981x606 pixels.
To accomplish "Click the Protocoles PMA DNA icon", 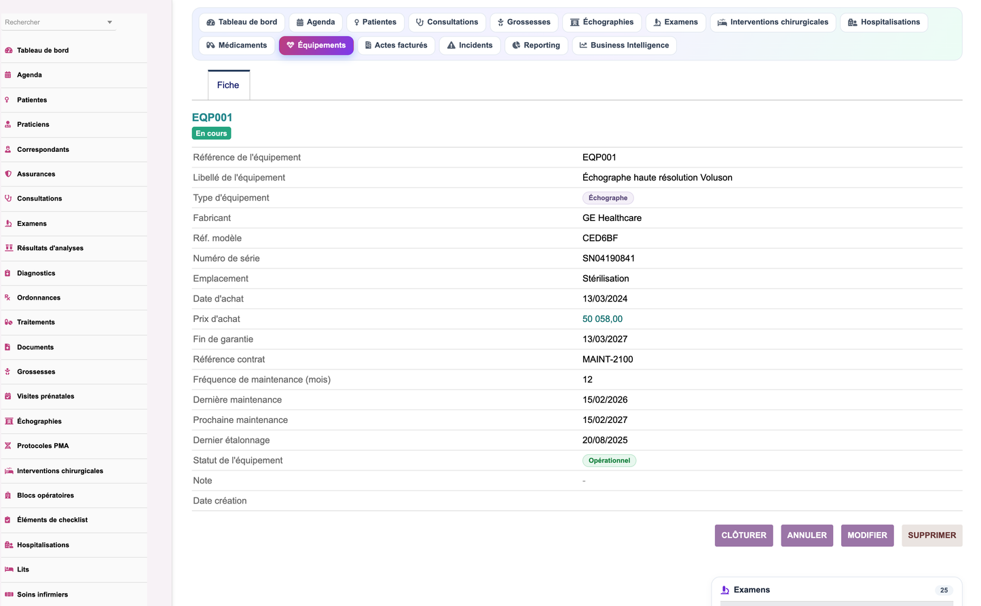I will [x=8, y=446].
